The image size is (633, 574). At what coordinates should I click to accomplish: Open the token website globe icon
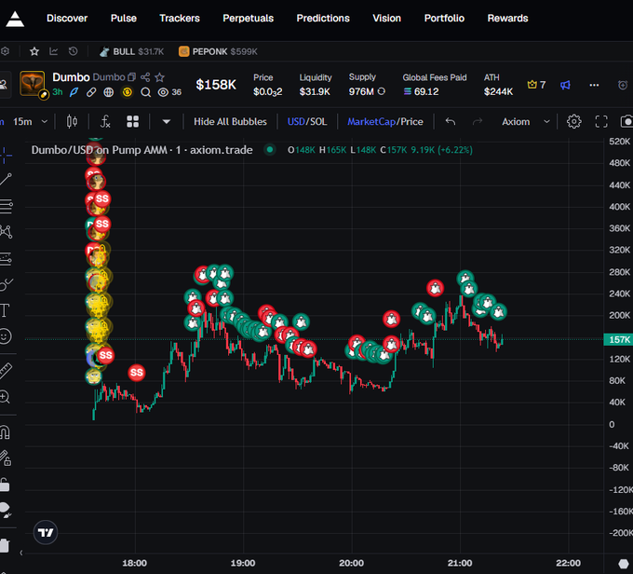[109, 92]
